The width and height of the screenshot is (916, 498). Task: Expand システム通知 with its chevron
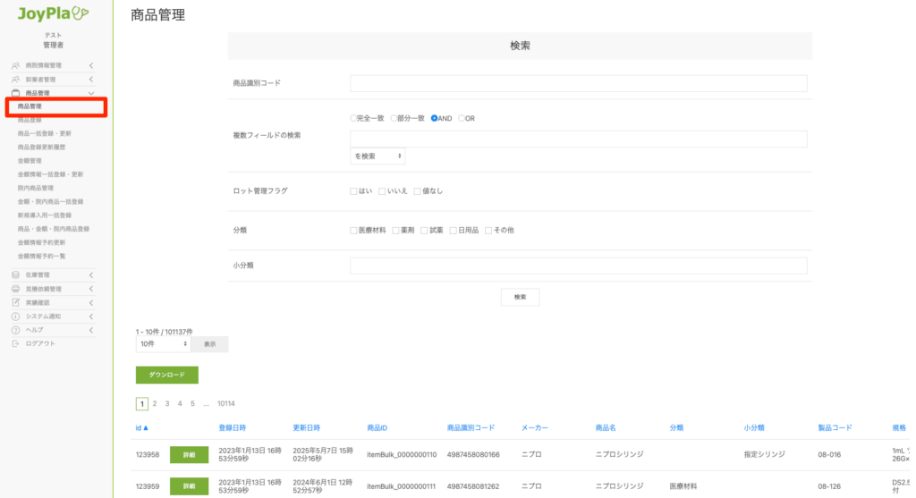[x=91, y=317]
